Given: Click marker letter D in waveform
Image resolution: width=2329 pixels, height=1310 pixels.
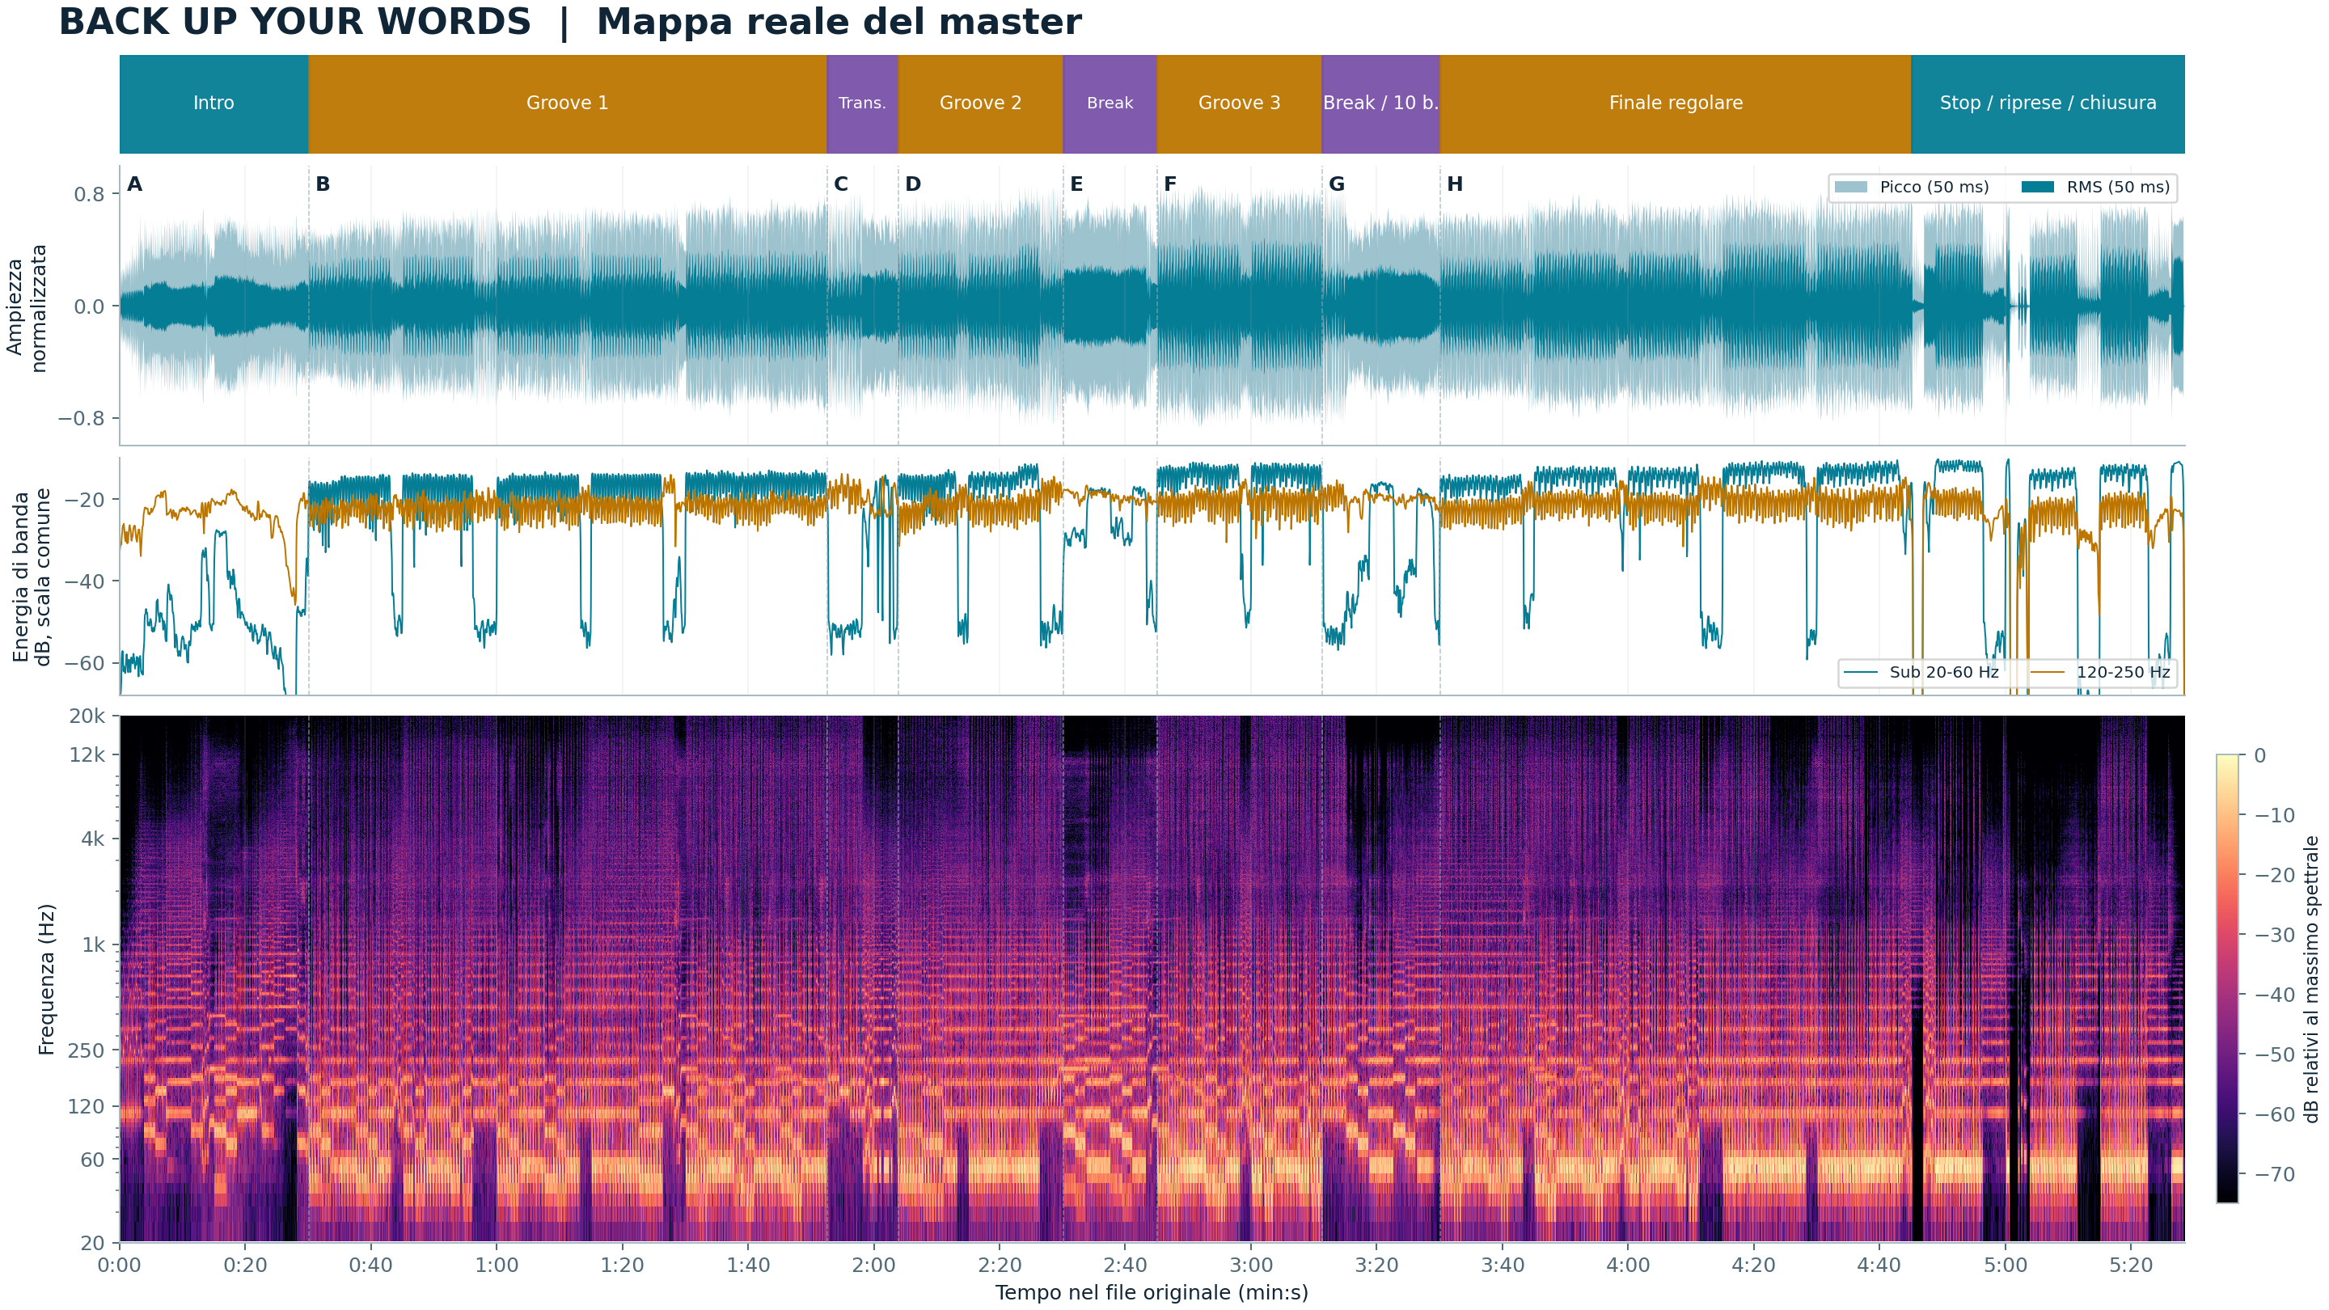Looking at the screenshot, I should point(913,184).
